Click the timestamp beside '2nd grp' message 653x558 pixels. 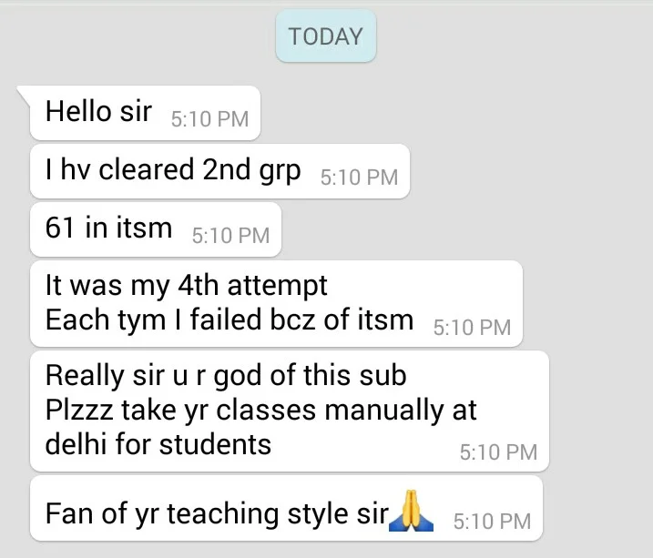click(x=359, y=178)
